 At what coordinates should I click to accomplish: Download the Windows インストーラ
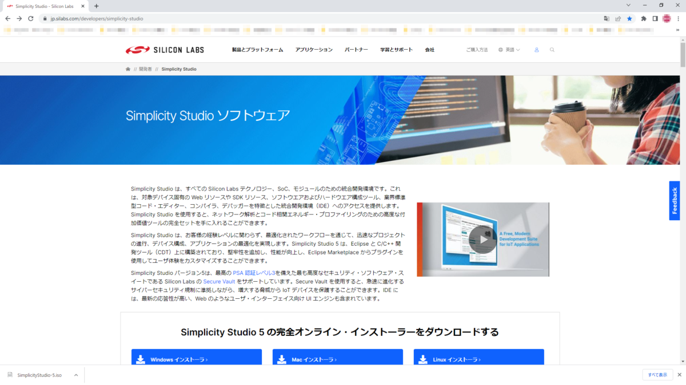(196, 357)
